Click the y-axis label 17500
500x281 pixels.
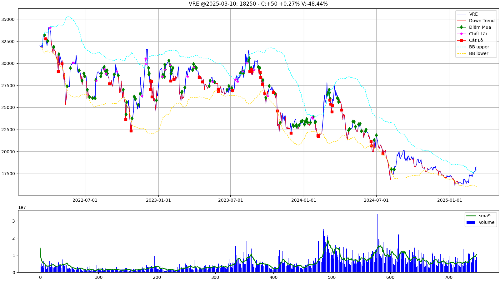(x=8, y=174)
